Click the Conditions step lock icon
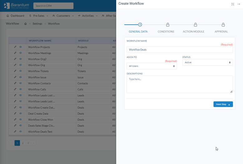This screenshot has height=164, width=243. coord(168,25)
